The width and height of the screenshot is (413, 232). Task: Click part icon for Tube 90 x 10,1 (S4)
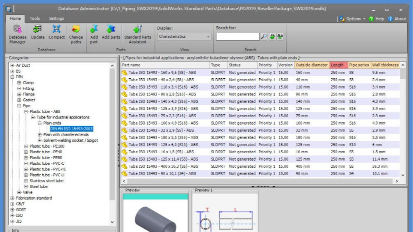click(124, 173)
